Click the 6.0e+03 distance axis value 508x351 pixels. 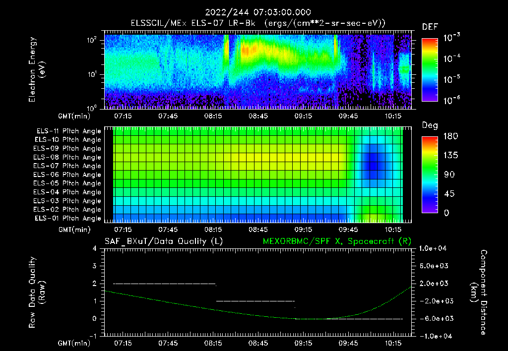click(434, 266)
